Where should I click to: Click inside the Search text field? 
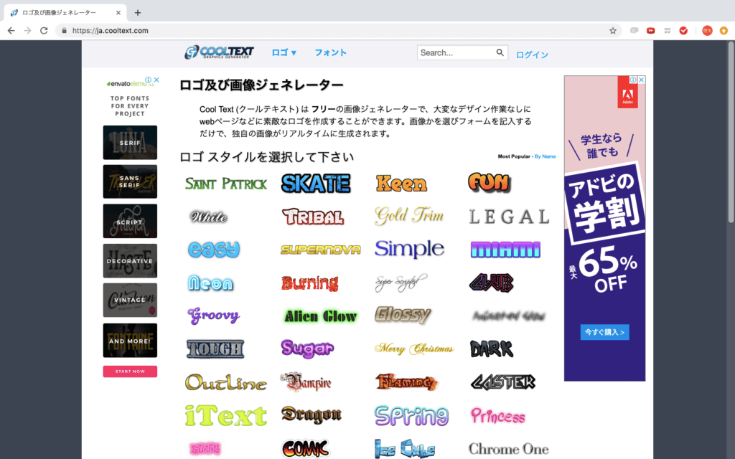[x=456, y=52]
